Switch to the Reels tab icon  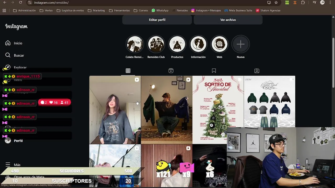pyautogui.click(x=171, y=71)
